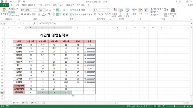The image size is (193, 108).
Task: Decrease font size with the smaller 가 icon
Action: point(50,10)
